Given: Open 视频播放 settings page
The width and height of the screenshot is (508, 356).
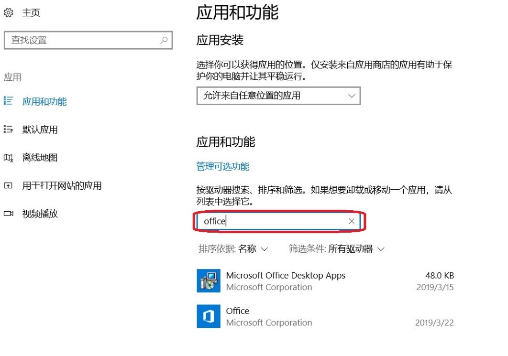Looking at the screenshot, I should tap(40, 214).
